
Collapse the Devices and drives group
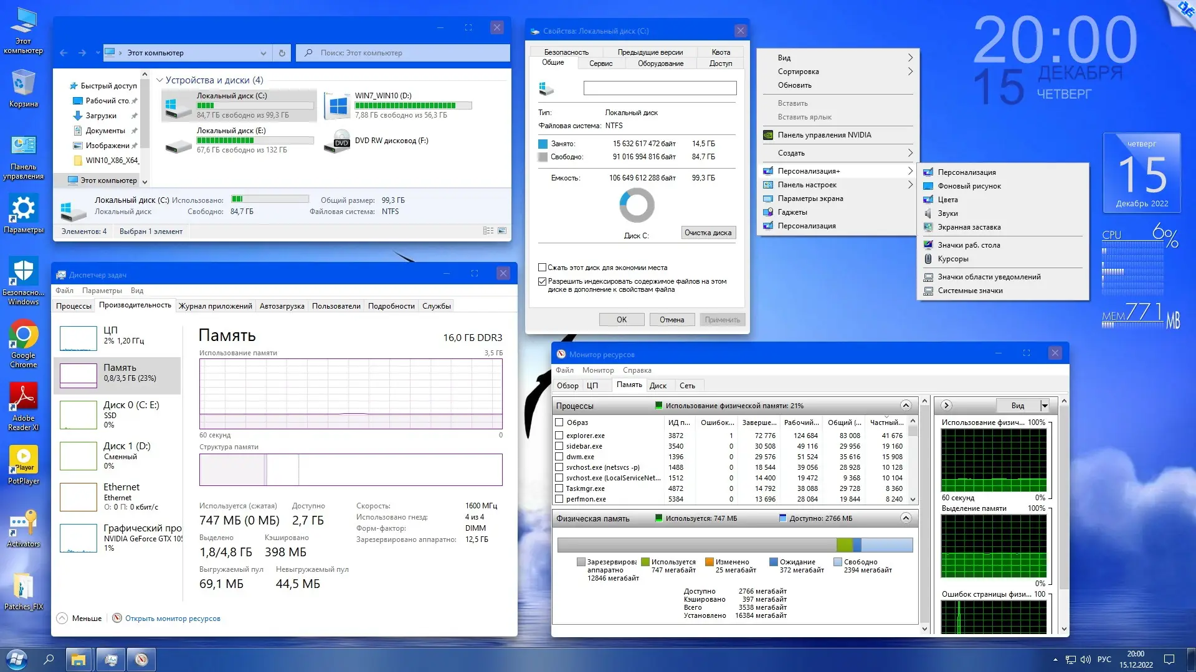click(x=159, y=80)
